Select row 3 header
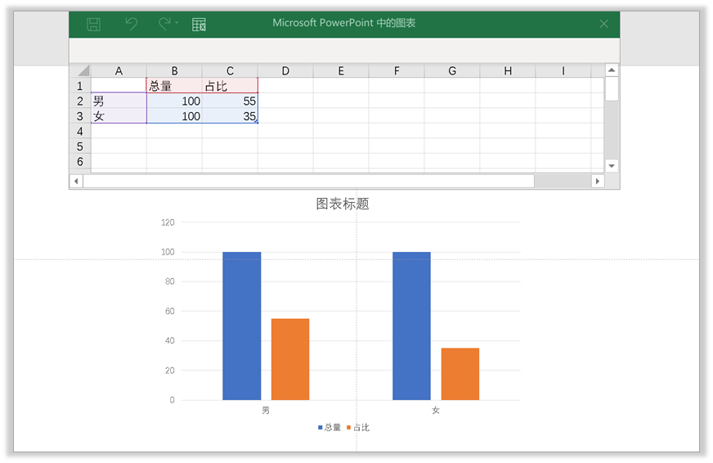Viewport: 713px width, 463px height. click(80, 116)
